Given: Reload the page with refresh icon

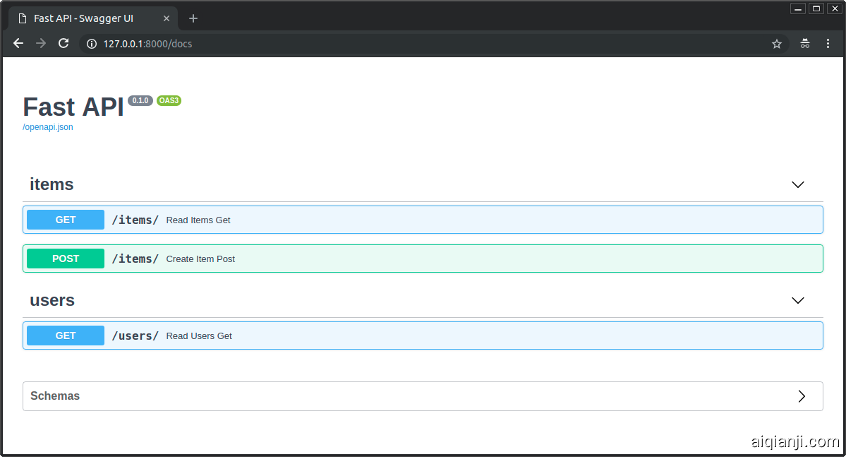Looking at the screenshot, I should [x=64, y=44].
